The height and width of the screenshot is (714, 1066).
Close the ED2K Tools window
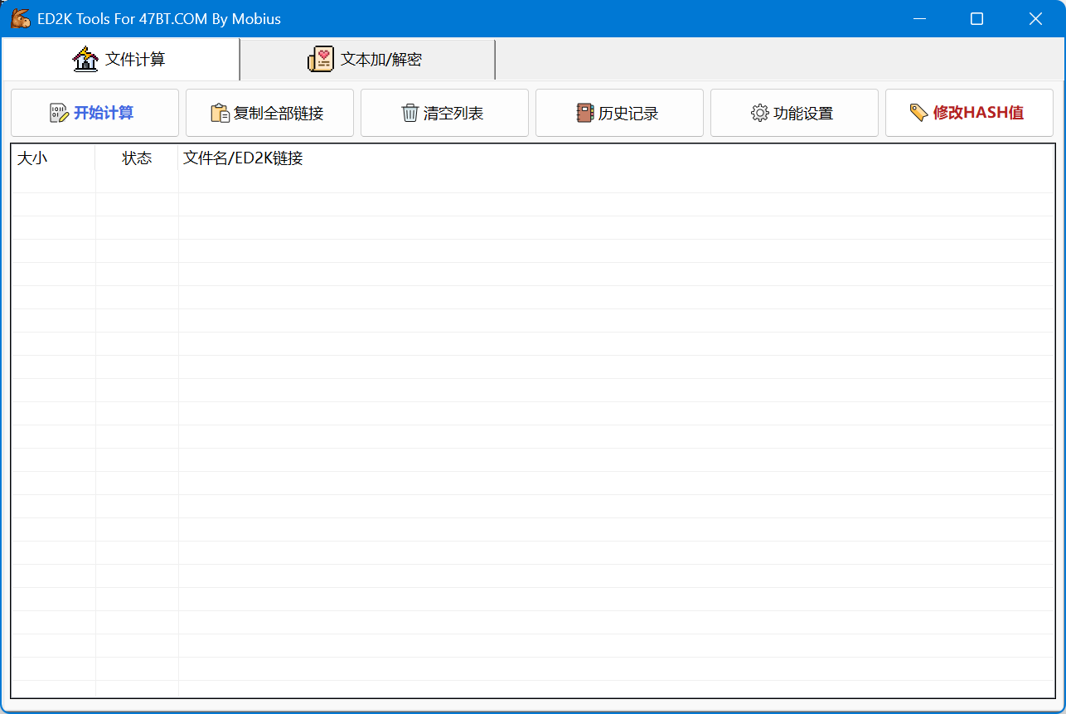1035,18
